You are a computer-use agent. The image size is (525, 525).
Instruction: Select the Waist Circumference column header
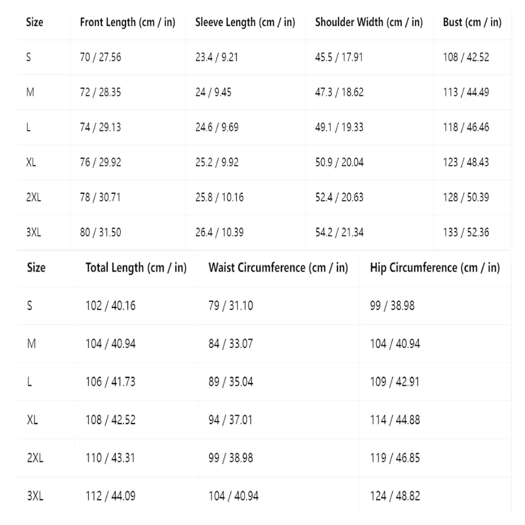tap(278, 268)
